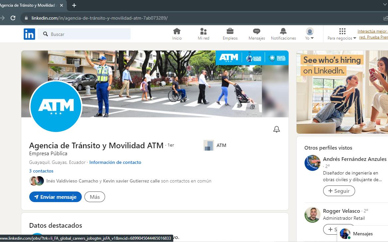Open a new browser tab
The height and width of the screenshot is (242, 388).
[74, 5]
